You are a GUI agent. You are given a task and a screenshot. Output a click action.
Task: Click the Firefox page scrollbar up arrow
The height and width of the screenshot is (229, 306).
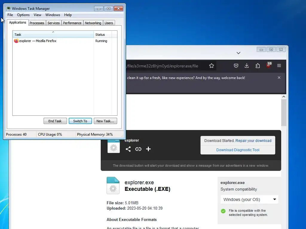[284, 97]
